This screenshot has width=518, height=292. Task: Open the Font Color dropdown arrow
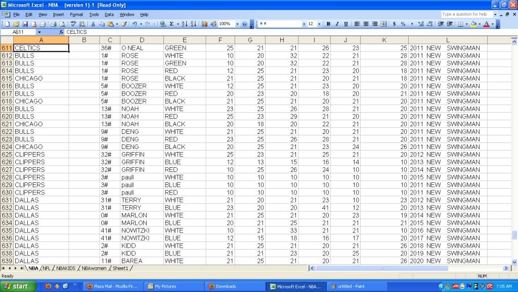click(493, 24)
